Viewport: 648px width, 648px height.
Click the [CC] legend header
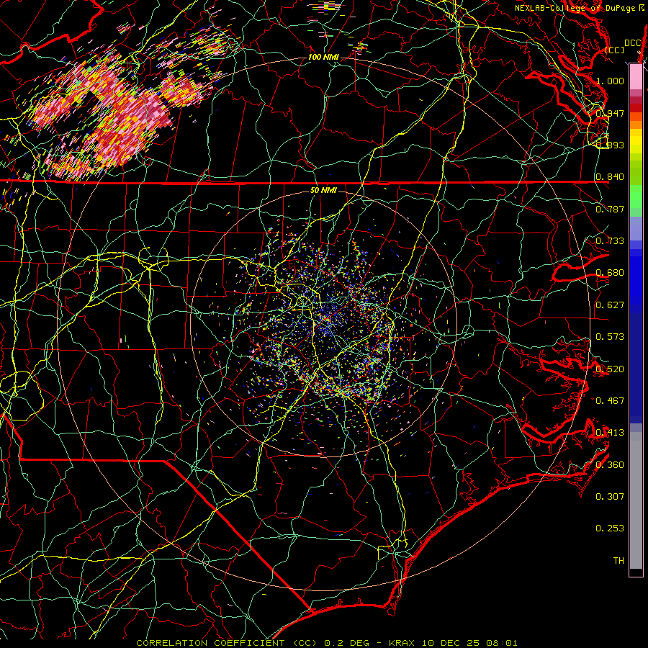pos(614,50)
